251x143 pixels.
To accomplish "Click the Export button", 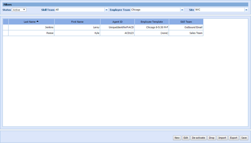I will coord(234,138).
